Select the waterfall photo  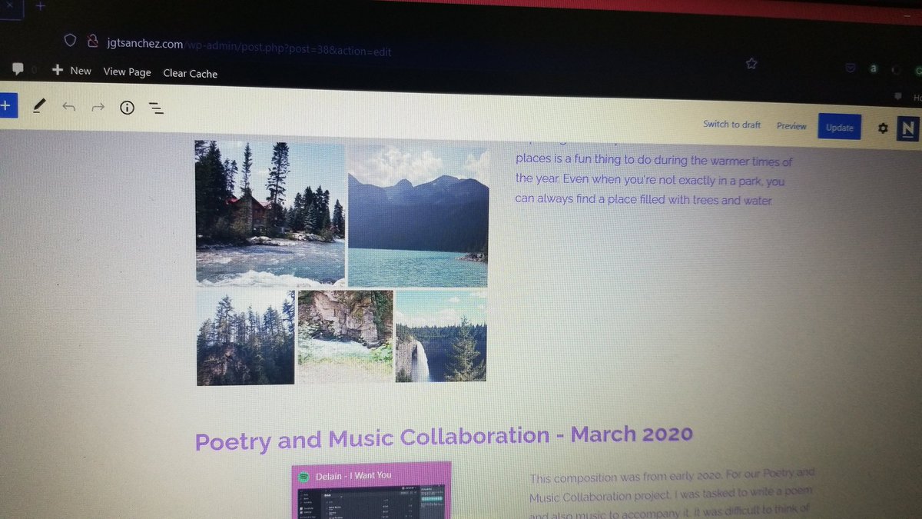click(x=441, y=336)
